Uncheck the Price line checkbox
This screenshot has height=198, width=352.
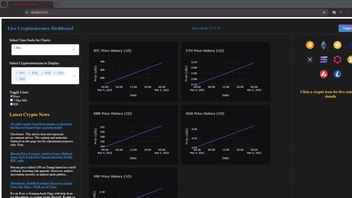pos(12,96)
